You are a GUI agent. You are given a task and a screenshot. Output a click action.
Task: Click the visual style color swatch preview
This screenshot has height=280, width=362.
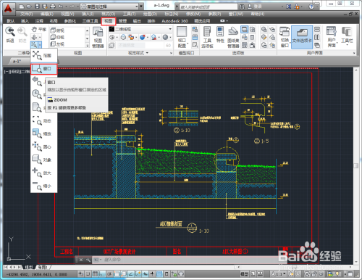point(111,29)
